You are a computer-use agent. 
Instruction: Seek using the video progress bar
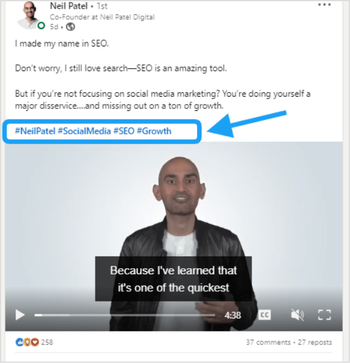(125, 315)
